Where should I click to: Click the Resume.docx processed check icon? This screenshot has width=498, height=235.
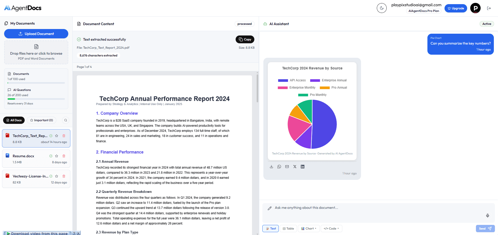tap(51, 156)
